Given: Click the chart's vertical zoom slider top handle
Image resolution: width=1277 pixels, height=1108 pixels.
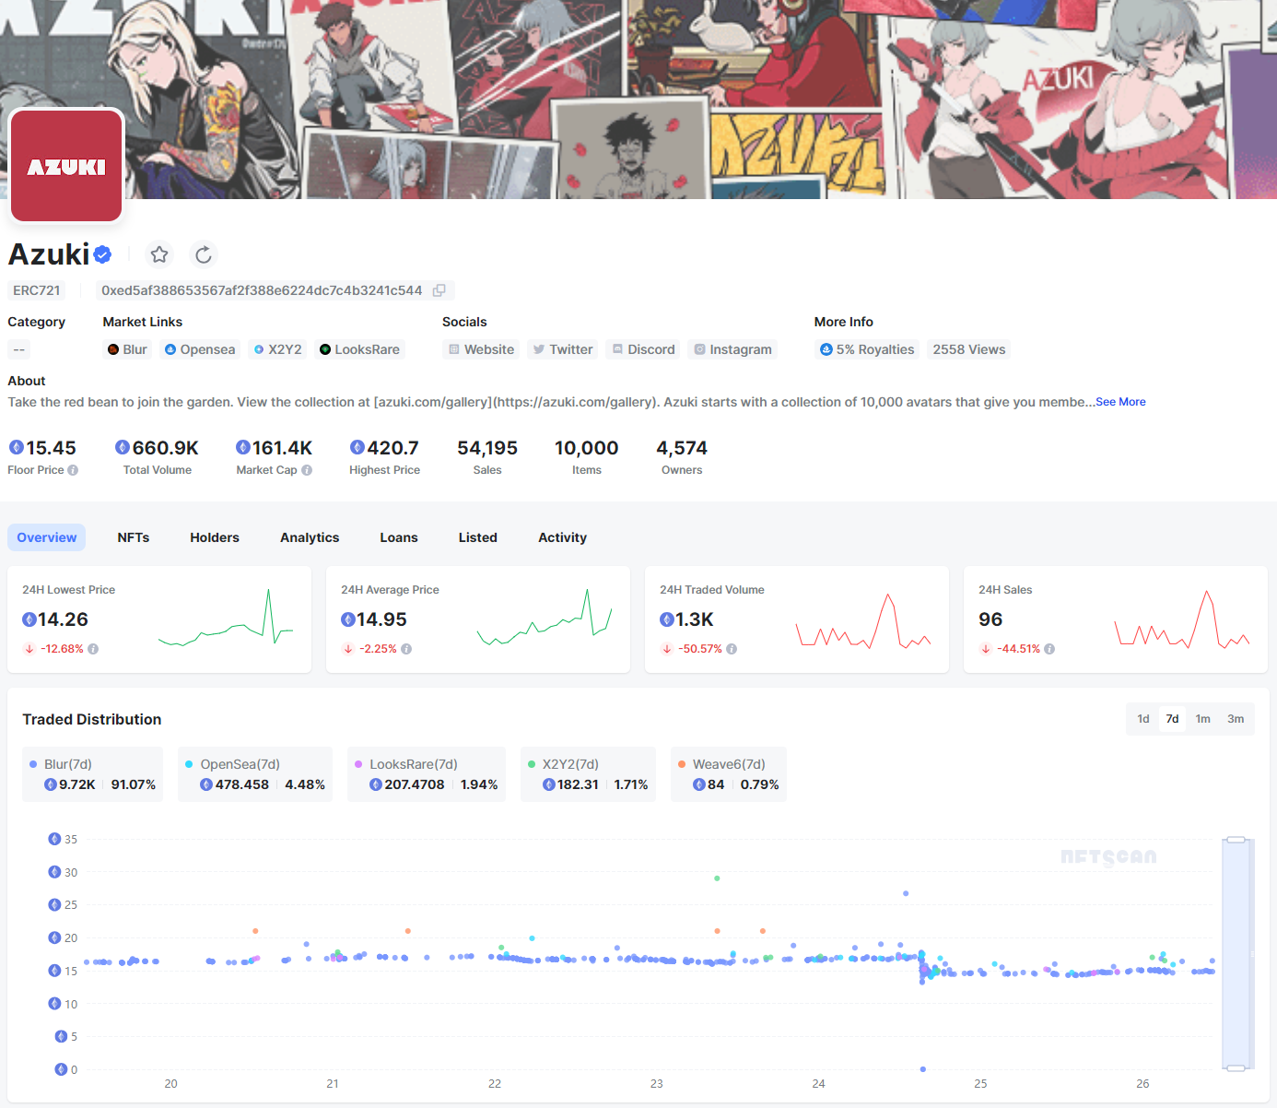Looking at the screenshot, I should click(1236, 840).
